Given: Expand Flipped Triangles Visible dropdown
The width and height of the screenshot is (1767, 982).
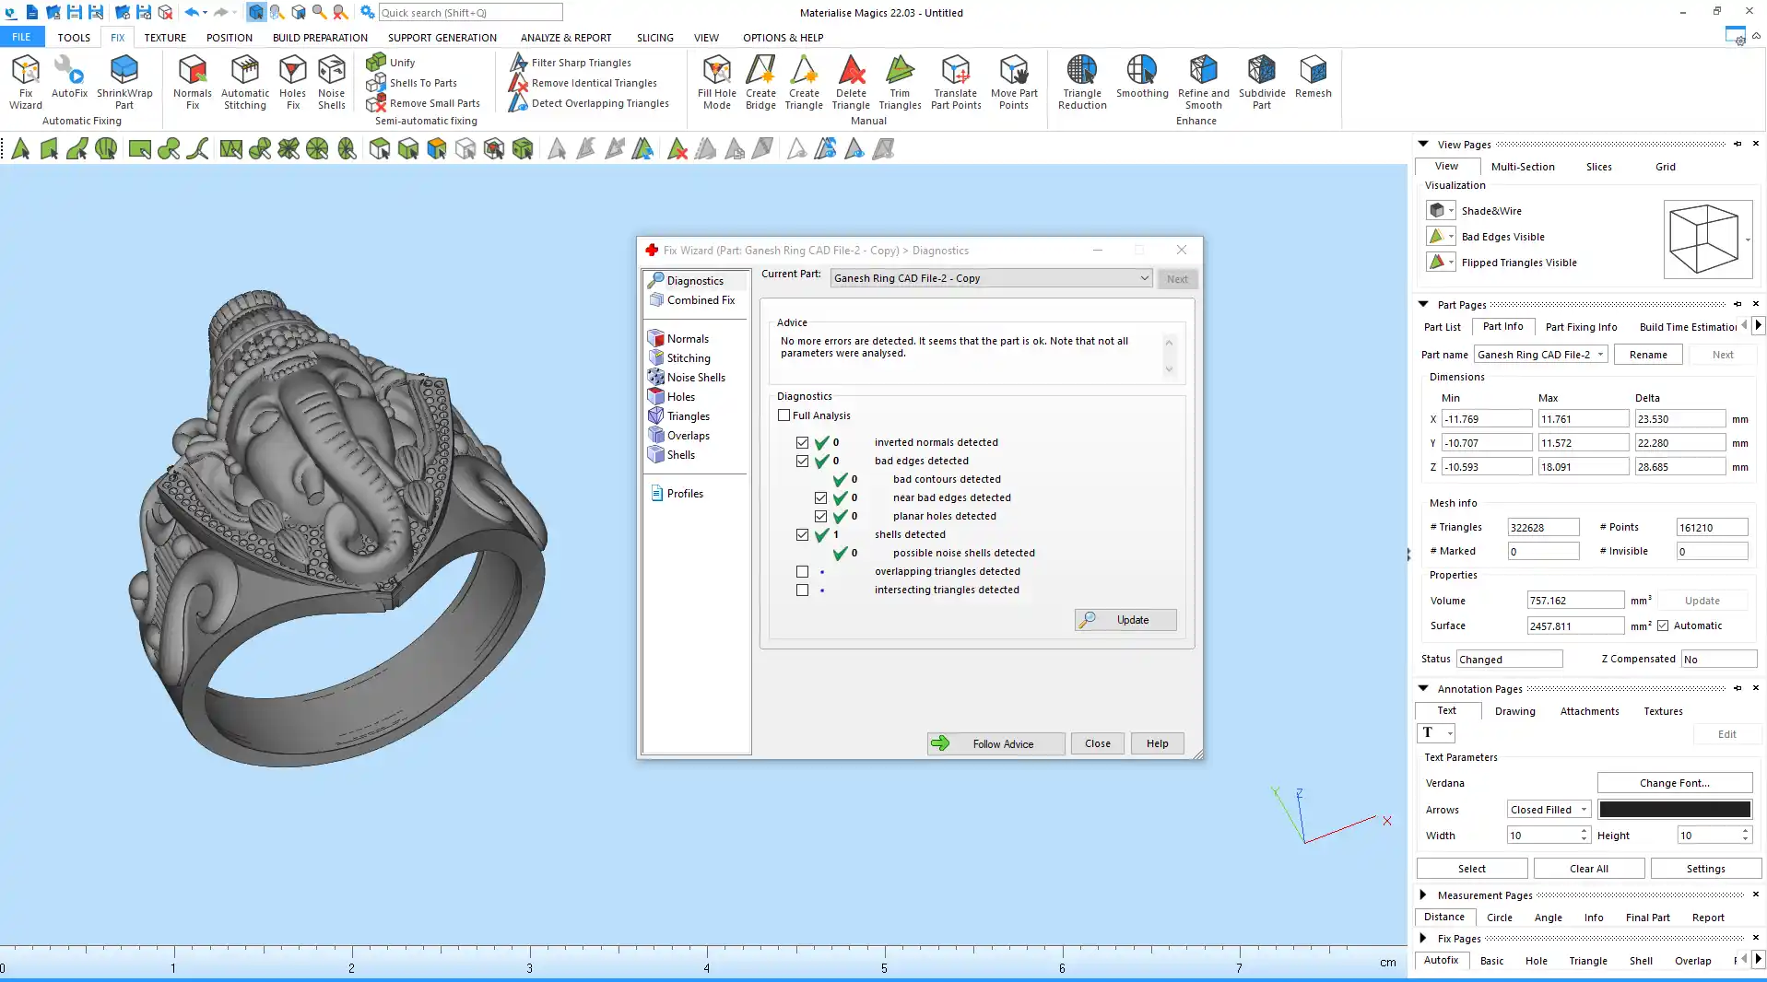Looking at the screenshot, I should (1451, 263).
